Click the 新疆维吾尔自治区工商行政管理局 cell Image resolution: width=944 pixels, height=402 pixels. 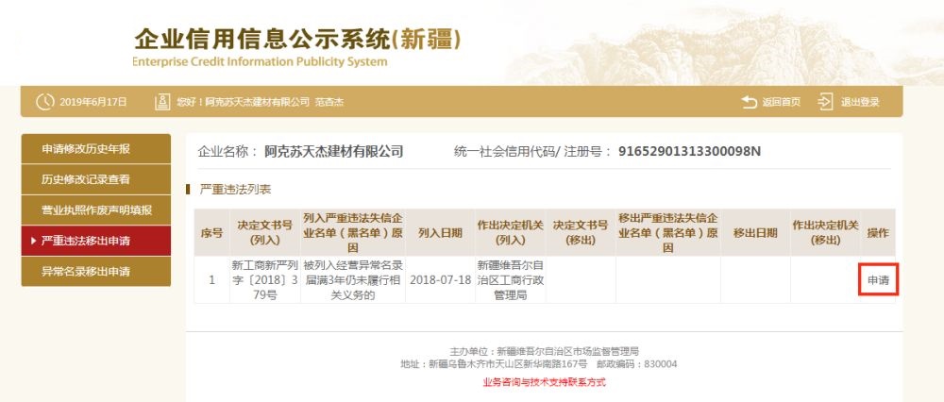(x=510, y=280)
